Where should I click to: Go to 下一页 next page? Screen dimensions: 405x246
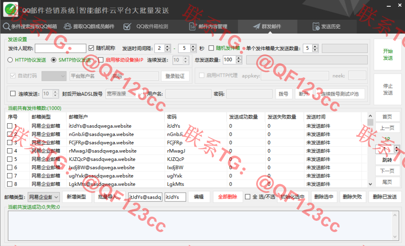coord(387,171)
